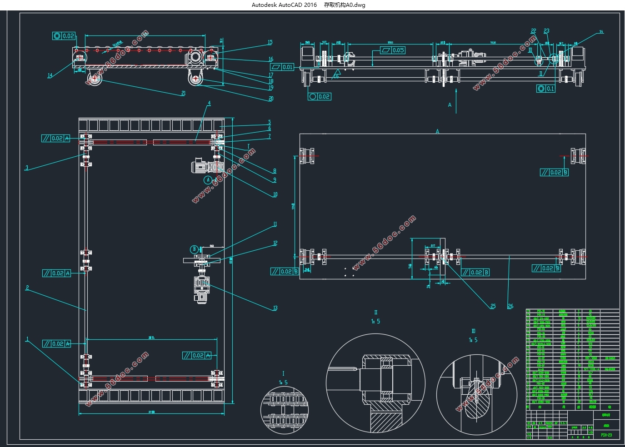The height and width of the screenshot is (447, 625).
Task: Click part callout number 5
Action: pyautogui.click(x=269, y=122)
